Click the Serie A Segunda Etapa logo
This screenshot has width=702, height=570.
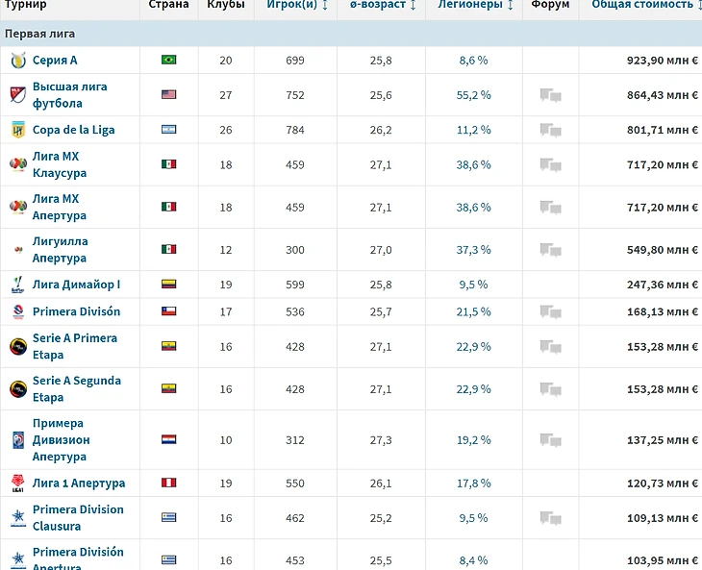tap(18, 388)
